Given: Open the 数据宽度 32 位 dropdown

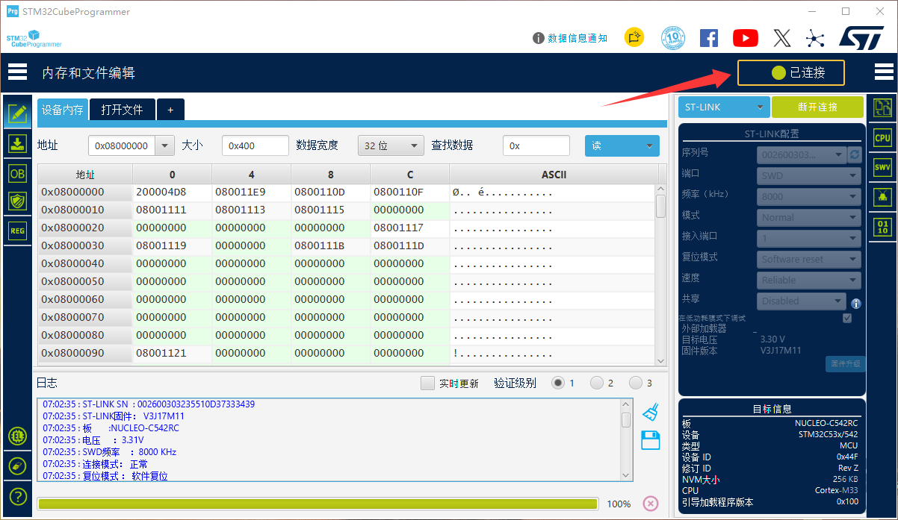Looking at the screenshot, I should pyautogui.click(x=391, y=146).
